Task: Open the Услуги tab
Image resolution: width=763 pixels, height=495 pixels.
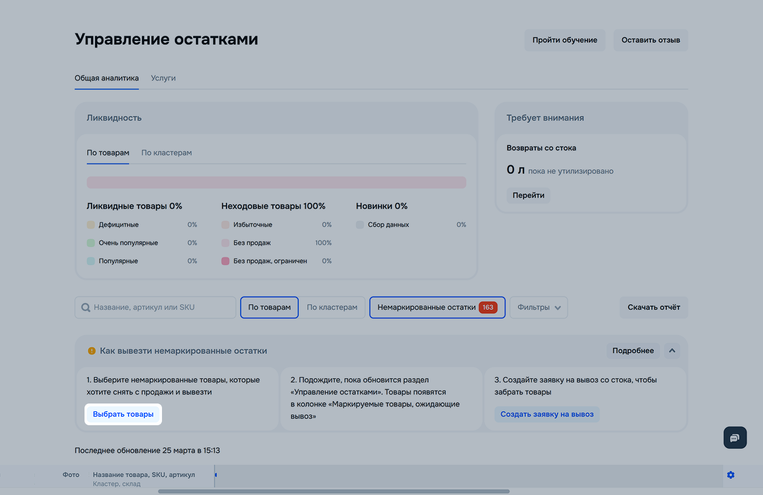Action: (163, 78)
